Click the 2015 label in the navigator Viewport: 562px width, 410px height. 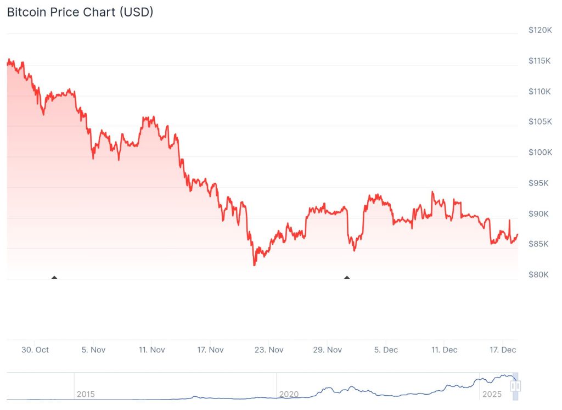(x=86, y=394)
